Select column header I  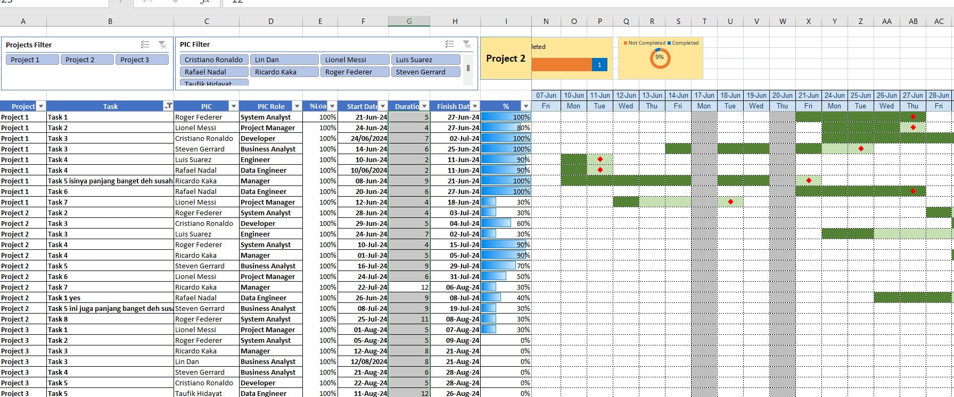pos(506,21)
